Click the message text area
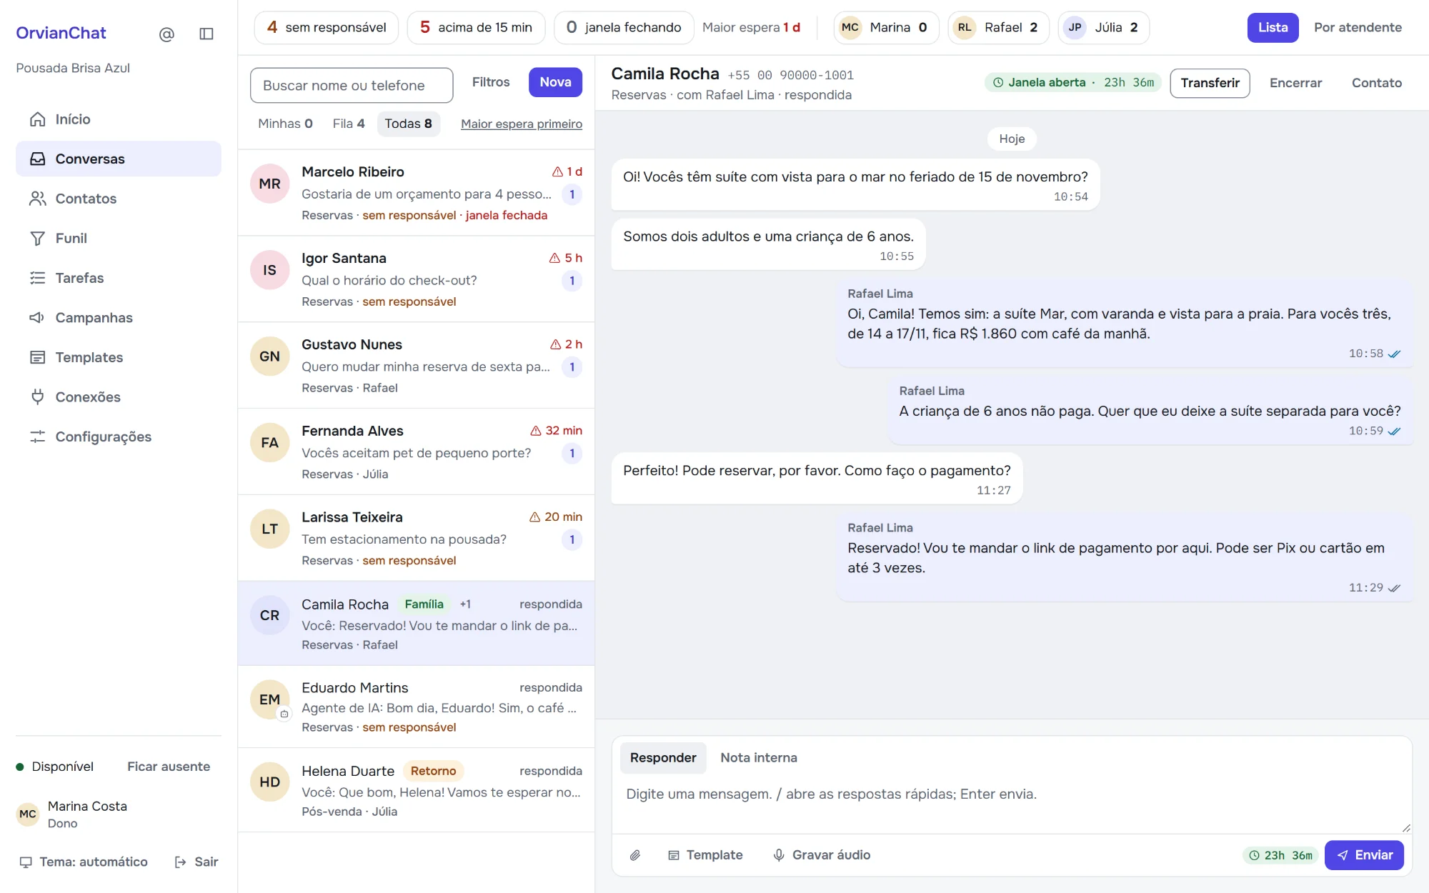The height and width of the screenshot is (893, 1429). 1012,804
